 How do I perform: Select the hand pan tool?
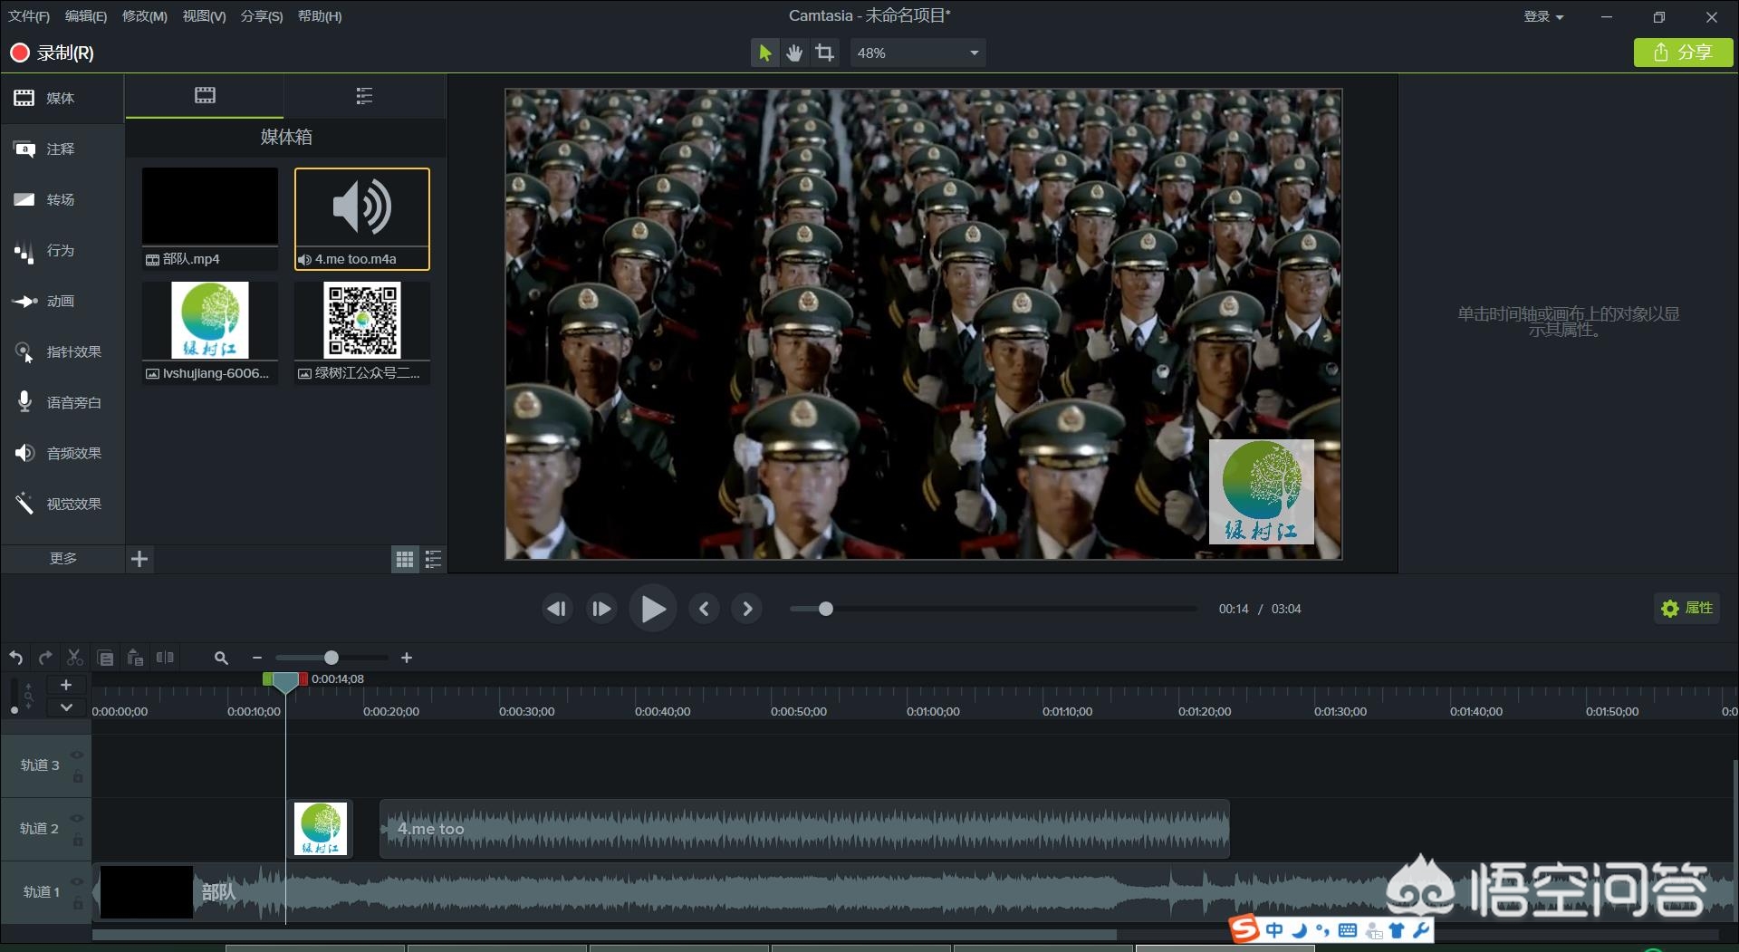[x=794, y=53]
